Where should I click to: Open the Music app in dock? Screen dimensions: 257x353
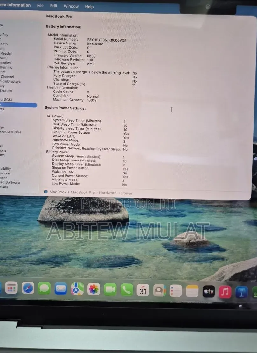[x=225, y=292]
